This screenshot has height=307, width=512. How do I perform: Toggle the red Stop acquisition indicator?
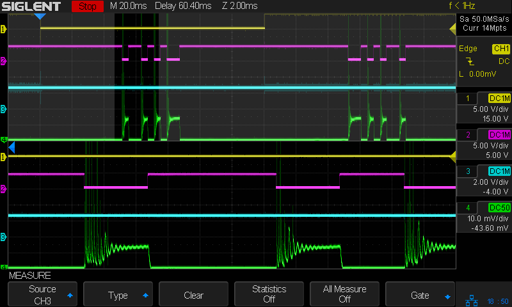(x=88, y=6)
